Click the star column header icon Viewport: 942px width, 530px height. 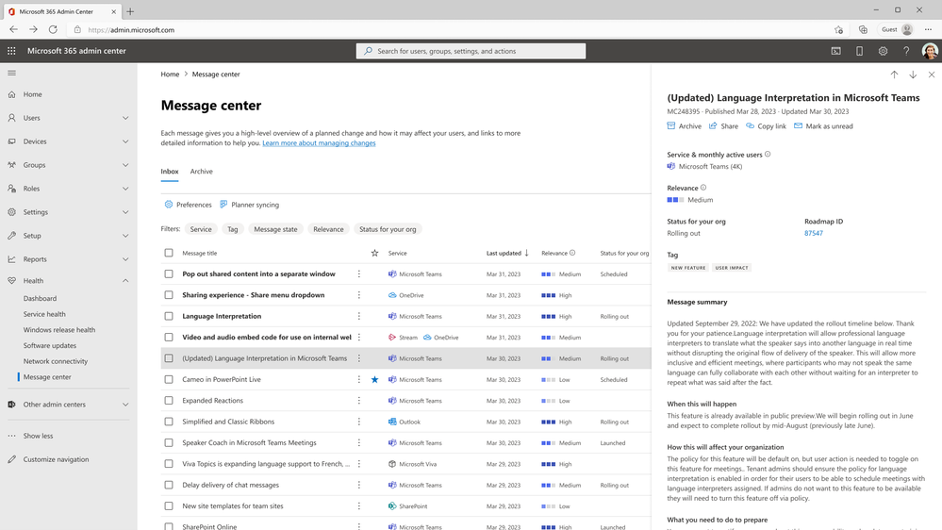(x=375, y=253)
